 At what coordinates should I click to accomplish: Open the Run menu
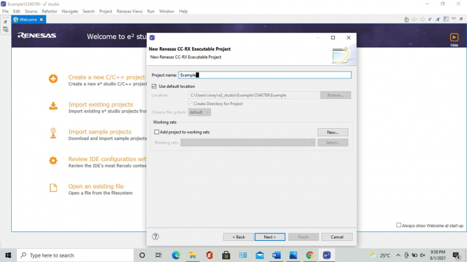(x=150, y=11)
